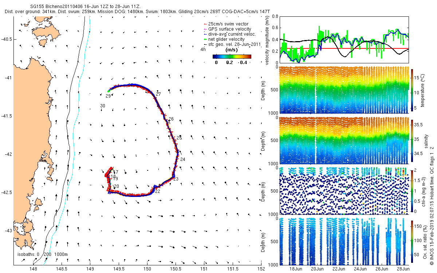The image size is (437, 273).
Task: Click the green net glider velocity marker
Action: 205,39
